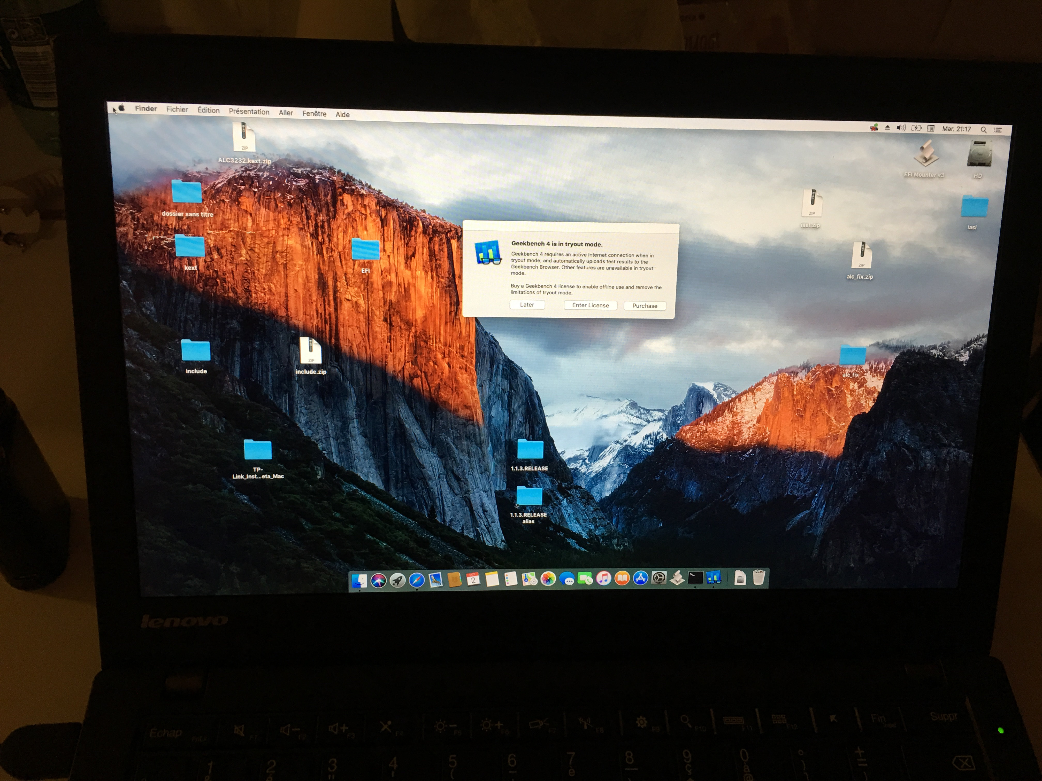Open the Aller menu
The width and height of the screenshot is (1042, 781).
tap(286, 113)
